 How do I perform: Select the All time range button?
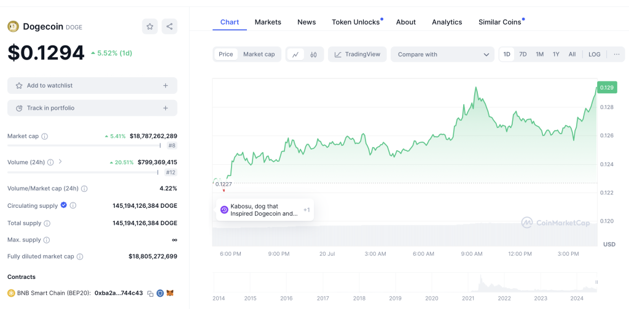572,55
